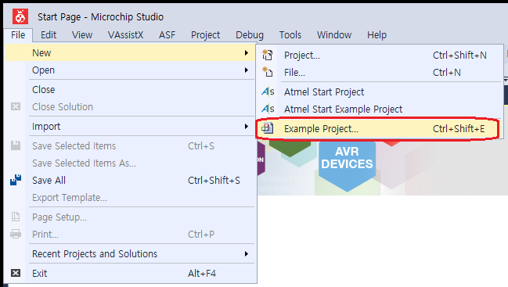The image size is (508, 287).
Task: Click the Page Setup icon
Action: tap(16, 217)
